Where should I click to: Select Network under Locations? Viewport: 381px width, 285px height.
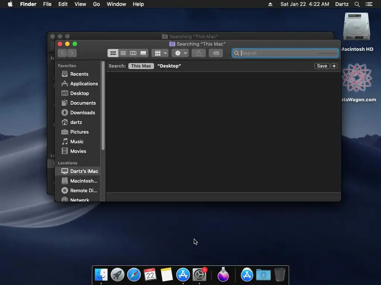(x=78, y=199)
